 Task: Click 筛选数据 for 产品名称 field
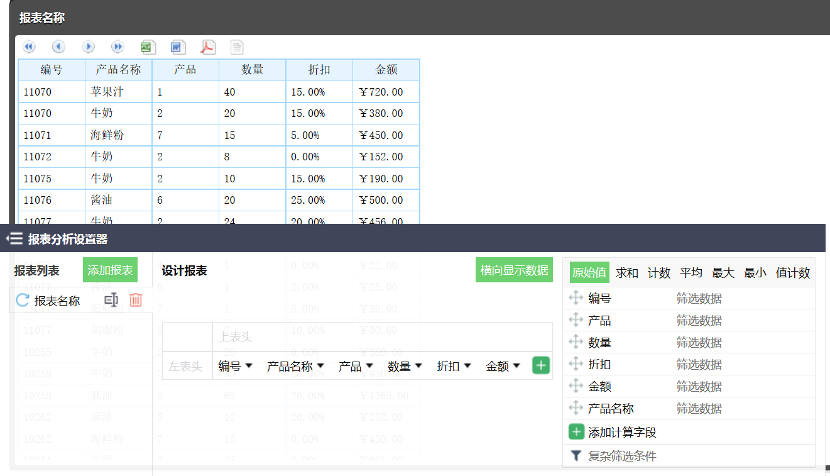(699, 409)
